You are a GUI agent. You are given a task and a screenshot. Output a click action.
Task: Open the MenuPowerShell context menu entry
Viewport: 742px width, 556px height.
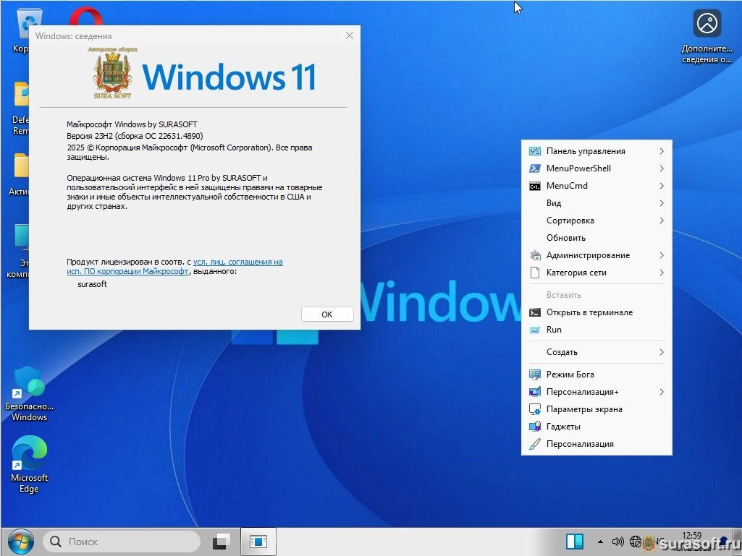[596, 168]
